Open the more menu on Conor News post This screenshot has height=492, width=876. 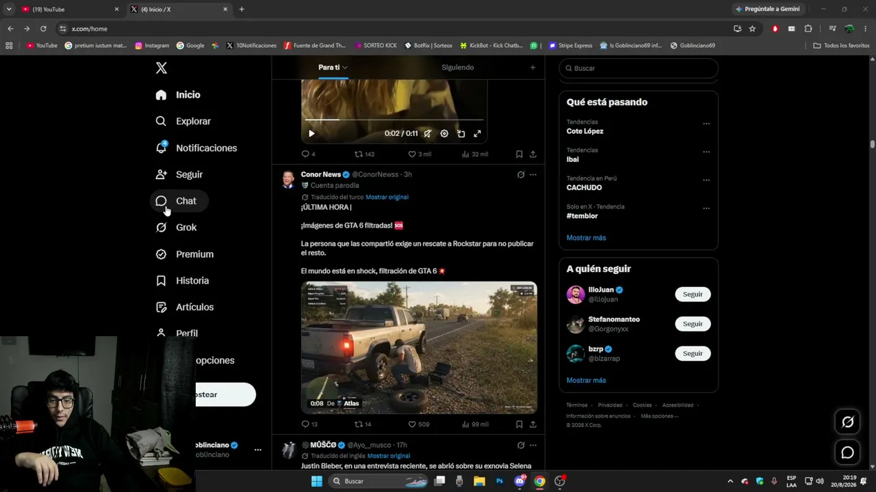click(533, 175)
